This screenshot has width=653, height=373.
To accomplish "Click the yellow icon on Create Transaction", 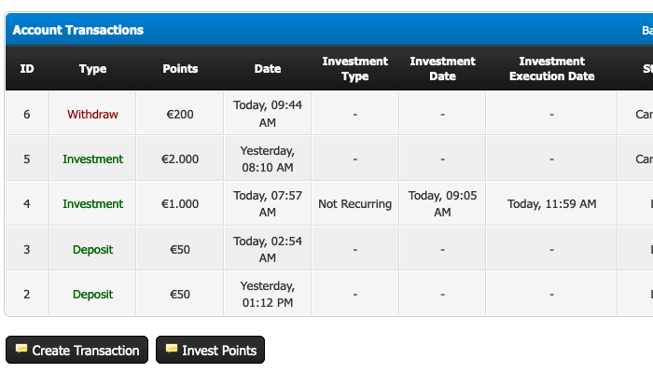I will (x=21, y=350).
